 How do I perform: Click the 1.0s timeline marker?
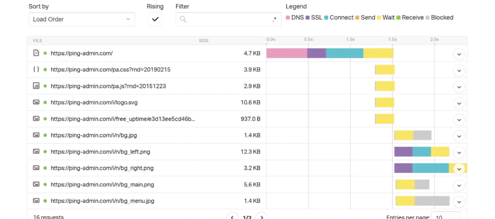[x=350, y=39]
